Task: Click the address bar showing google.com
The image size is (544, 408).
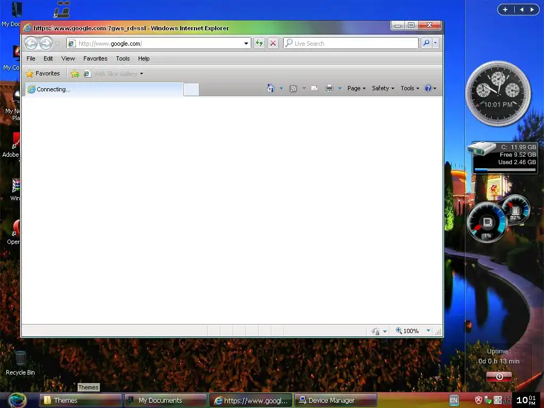Action: 155,44
